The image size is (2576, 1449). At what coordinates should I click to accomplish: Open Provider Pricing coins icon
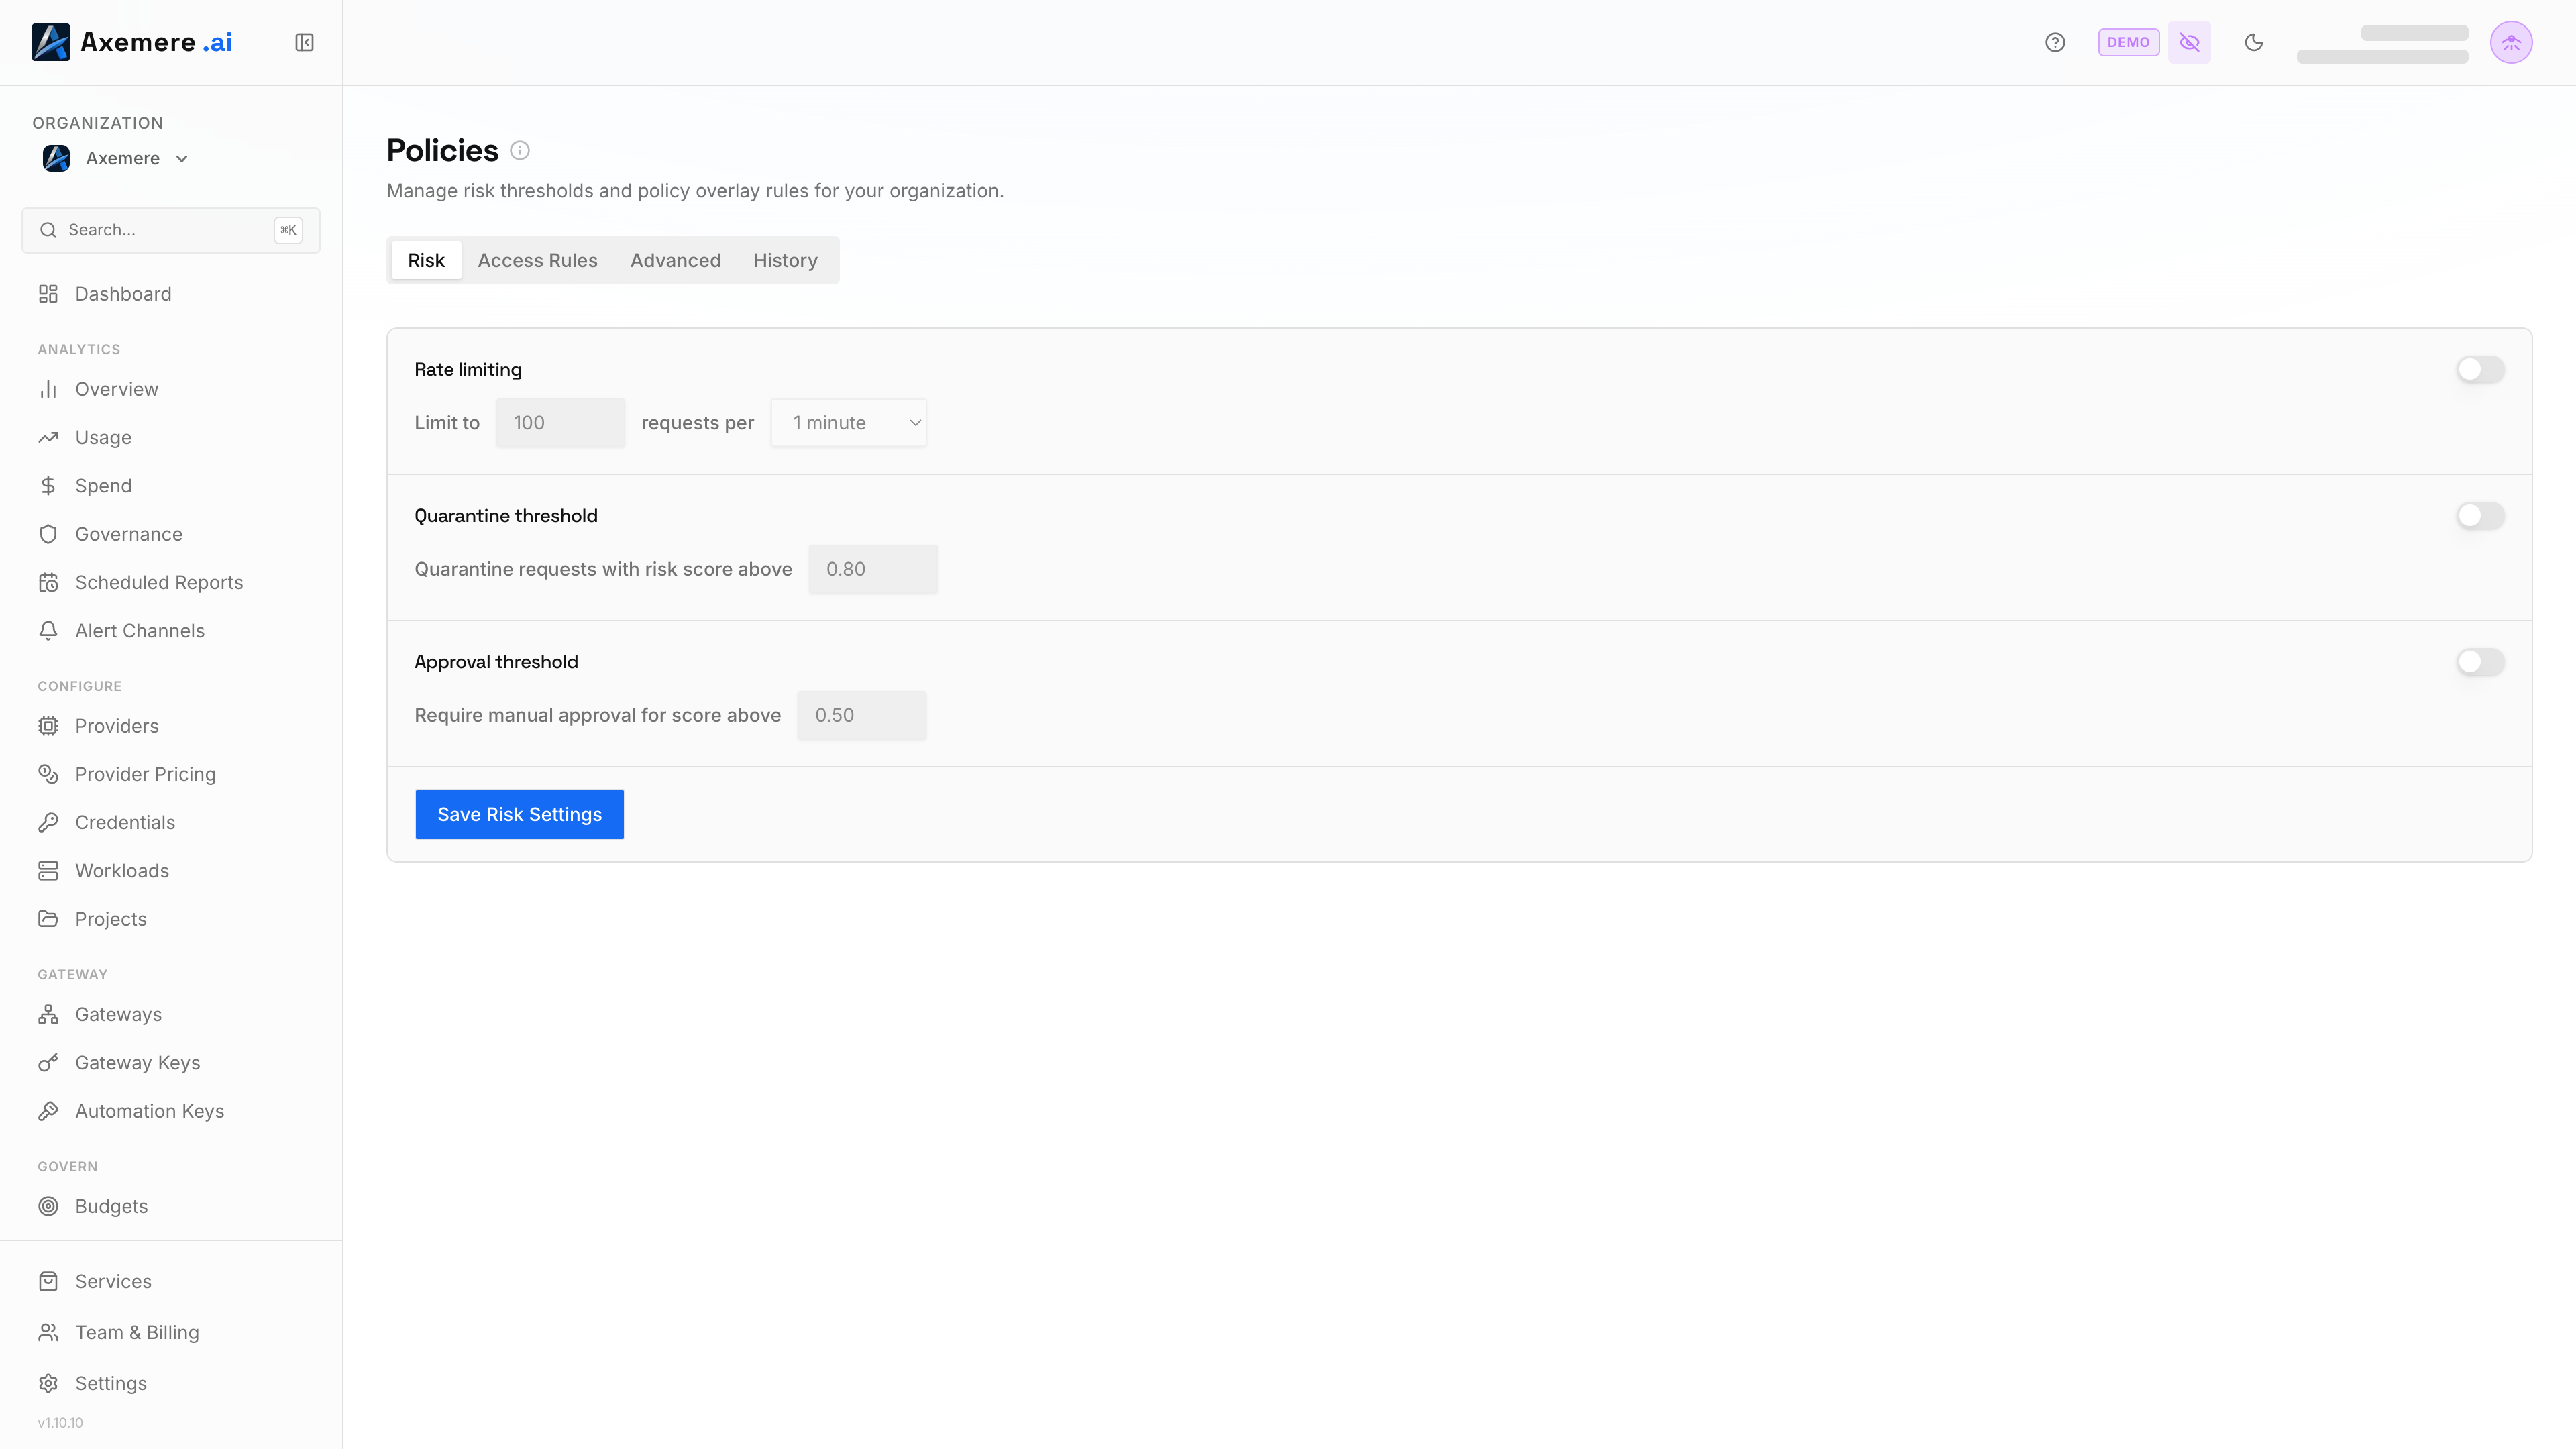[48, 774]
